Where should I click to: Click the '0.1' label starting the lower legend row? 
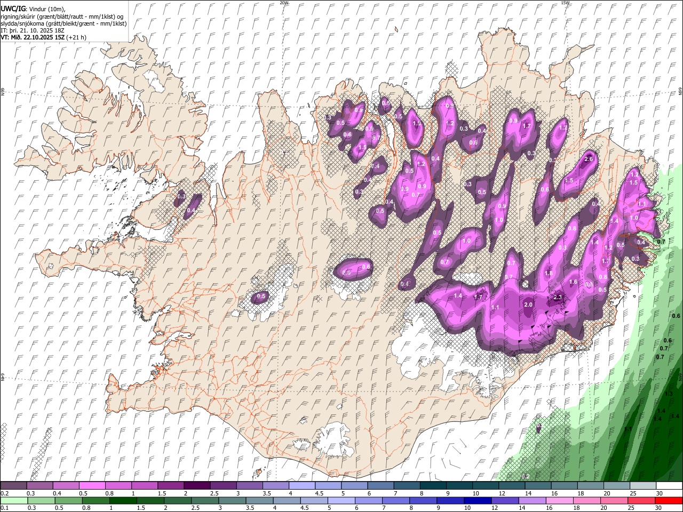pos(4,508)
